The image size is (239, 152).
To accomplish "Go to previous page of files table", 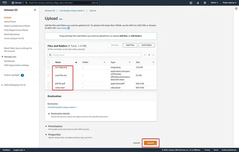I will point(145,55).
